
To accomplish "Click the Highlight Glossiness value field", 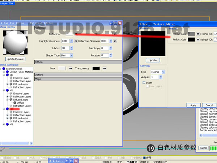I will point(65,41).
